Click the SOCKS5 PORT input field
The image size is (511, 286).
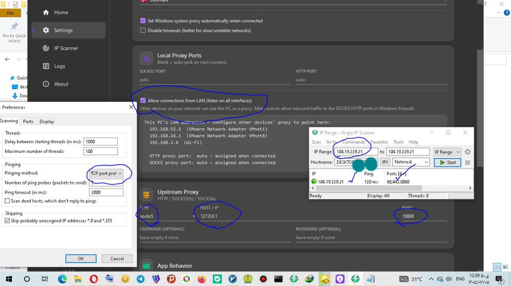click(x=215, y=80)
